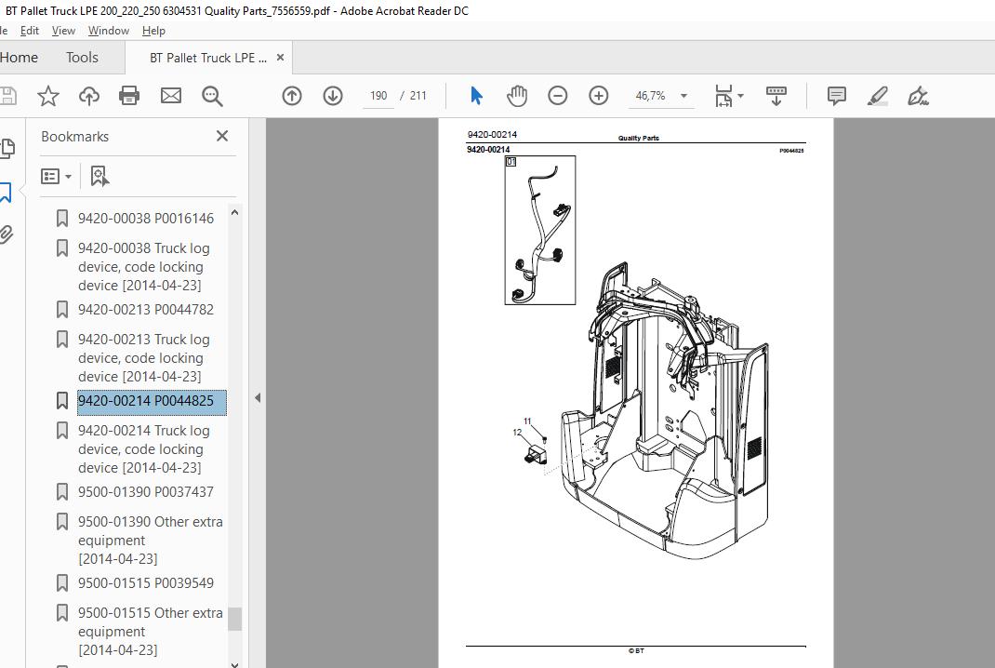
Task: Go to previous page with up arrow
Action: click(292, 96)
